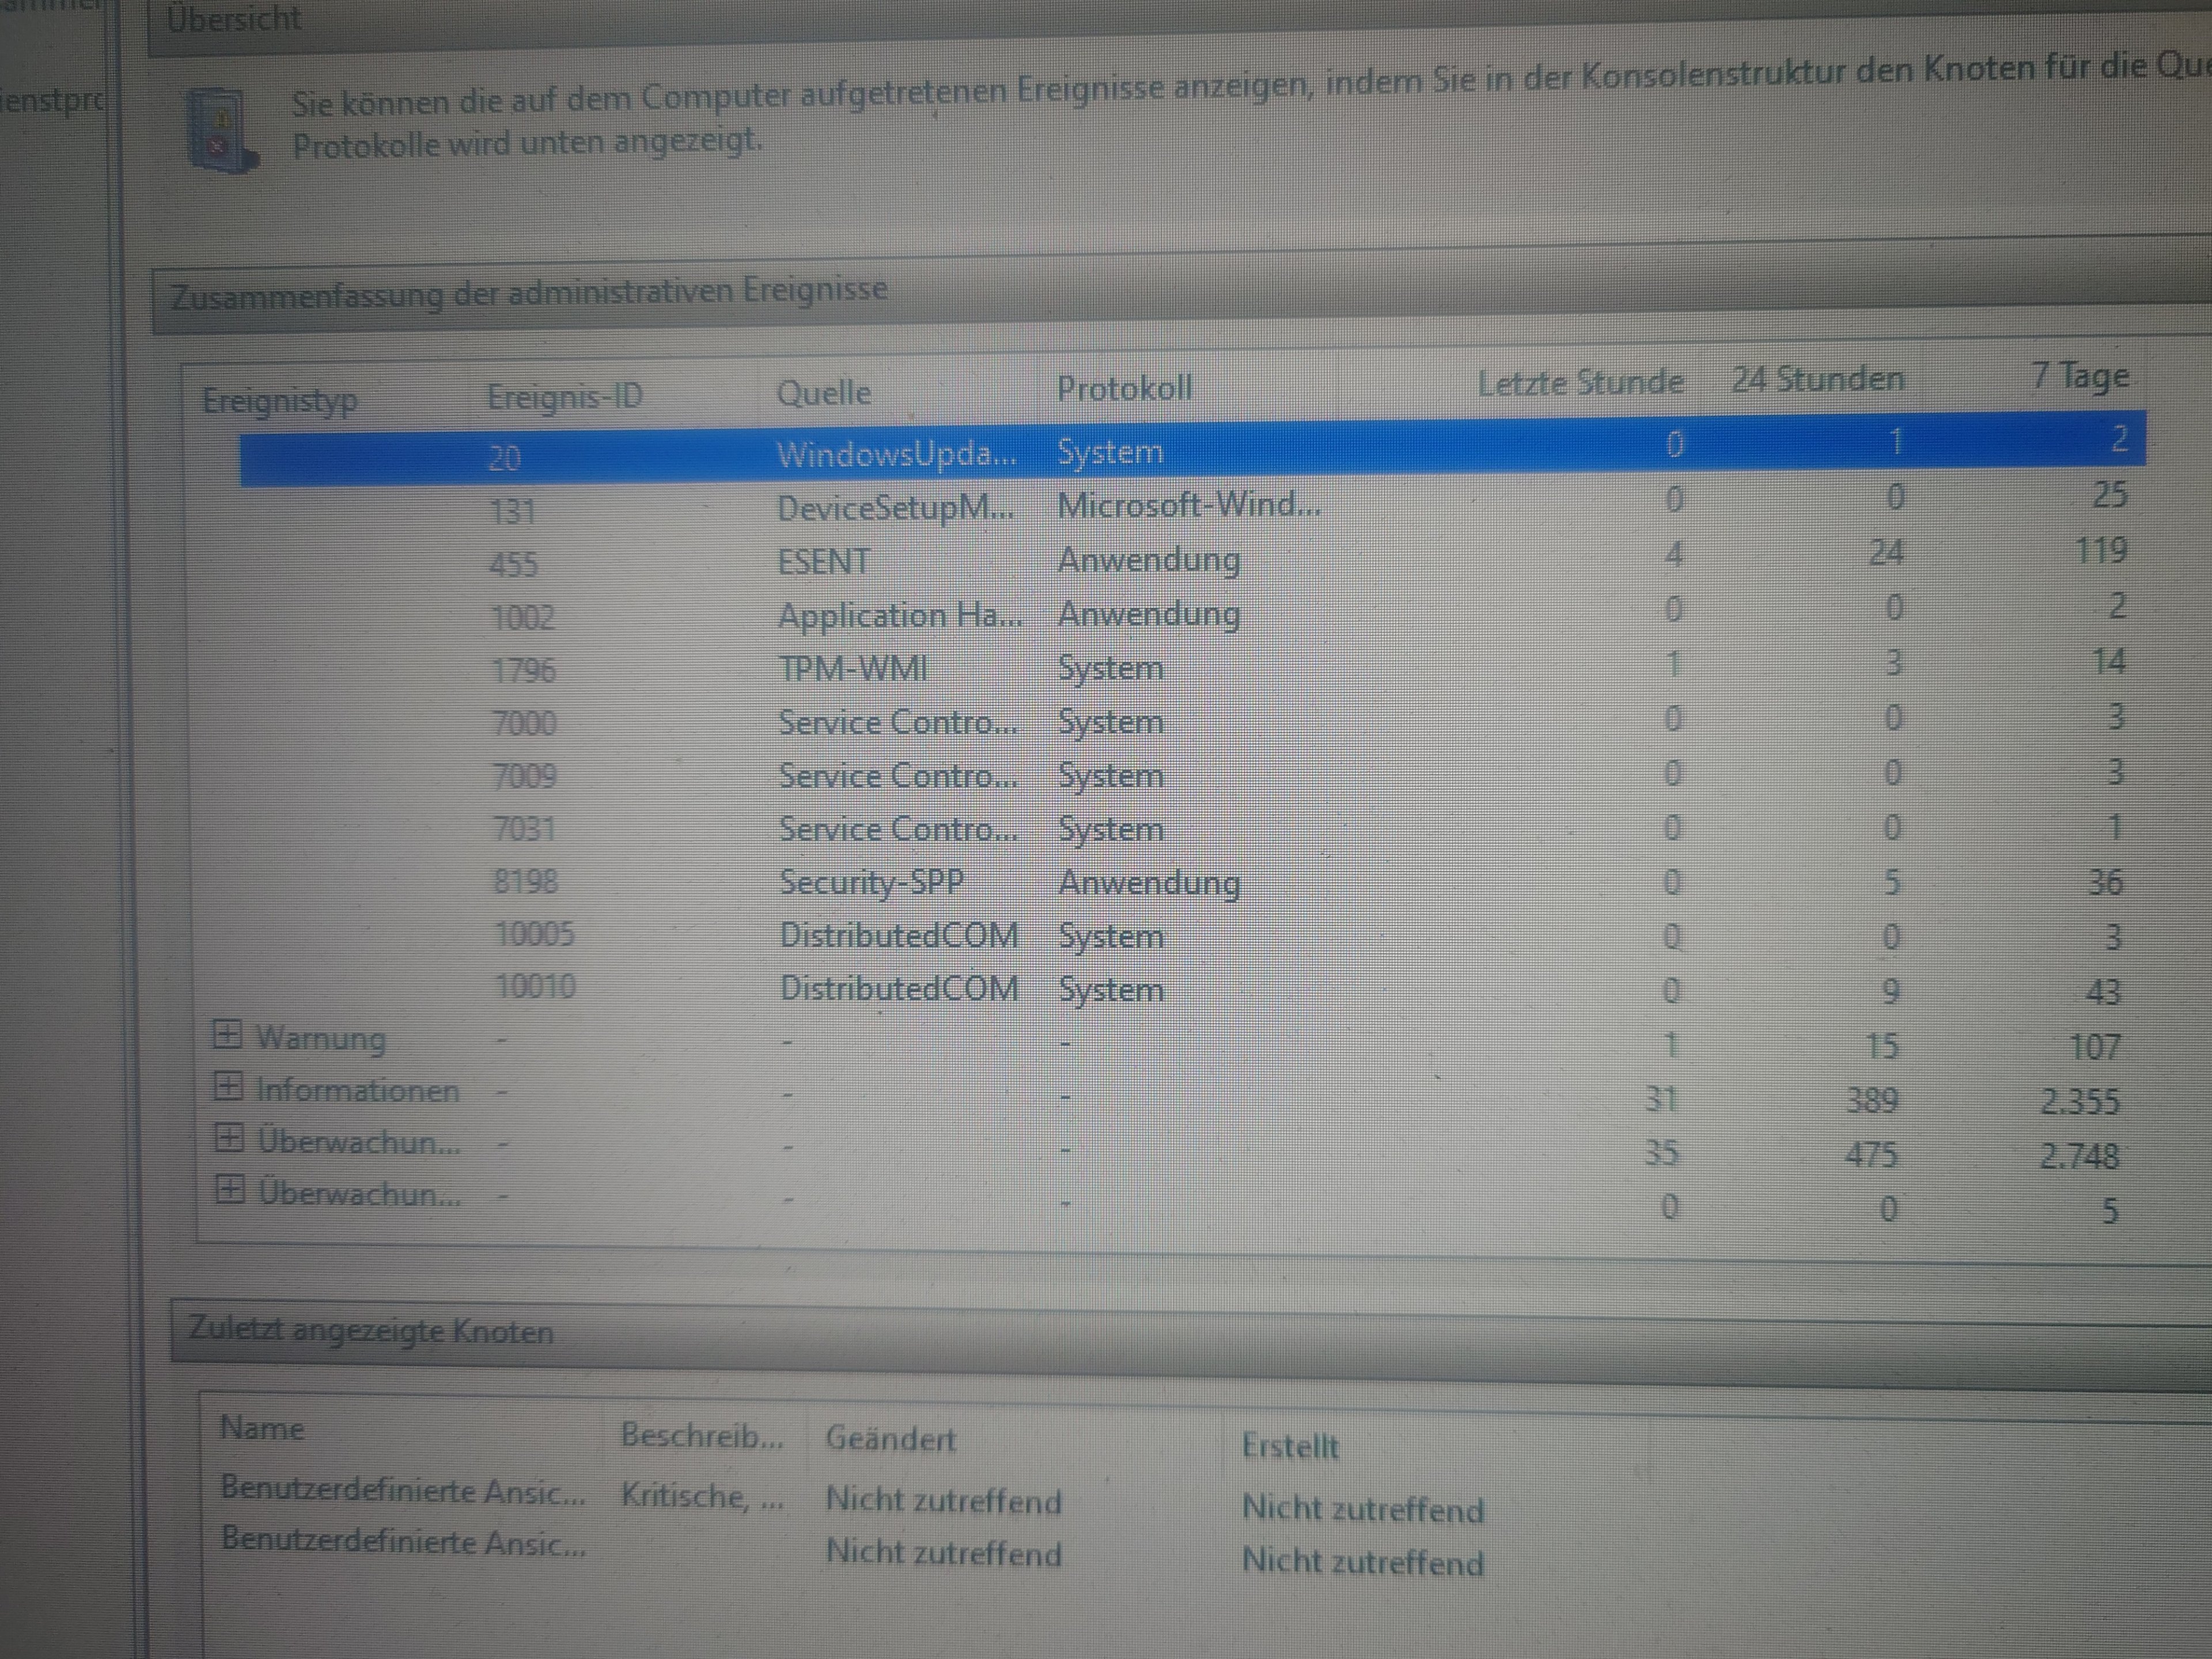The height and width of the screenshot is (1659, 2212).
Task: Expand the Warnung event group
Action: point(228,1035)
